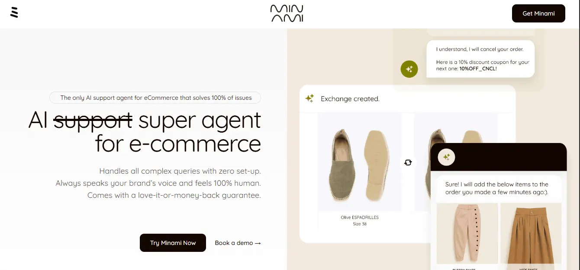Click the Olive ESPADRILLES Size 38 label

coord(359,220)
